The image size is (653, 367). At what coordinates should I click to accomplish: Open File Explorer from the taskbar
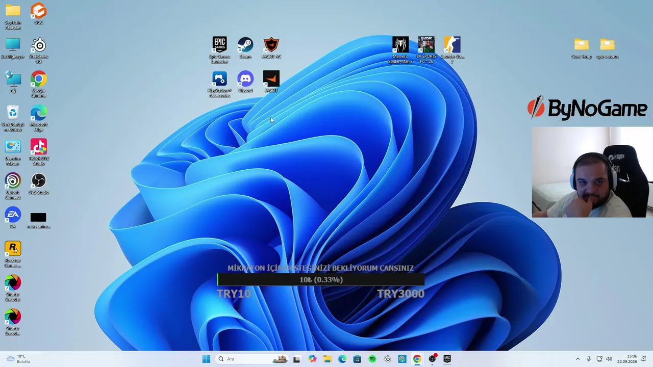pos(327,359)
